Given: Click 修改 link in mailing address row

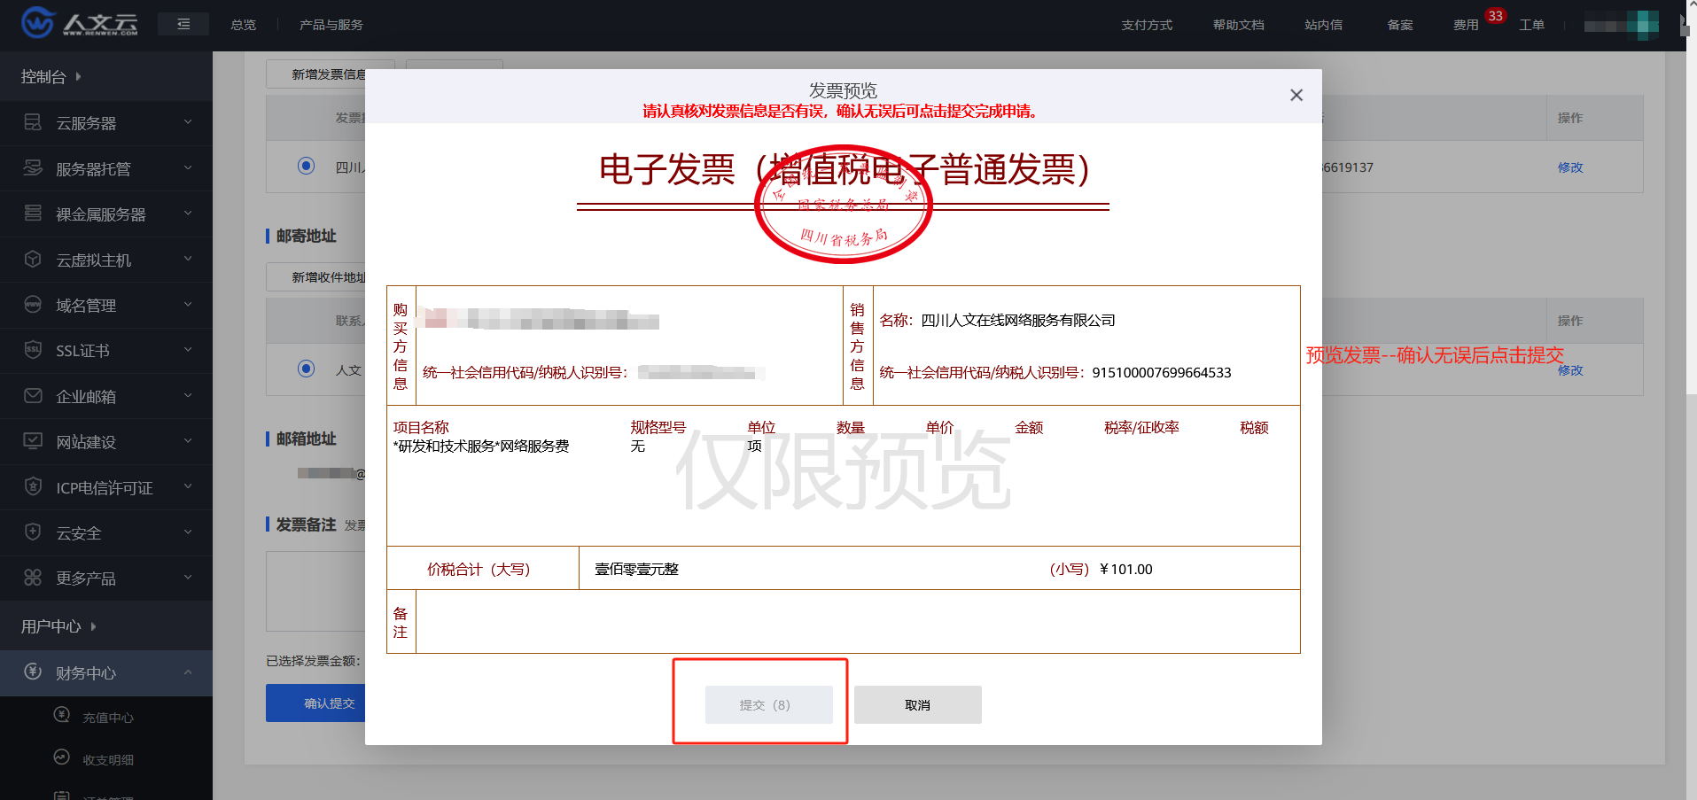Looking at the screenshot, I should tap(1570, 370).
